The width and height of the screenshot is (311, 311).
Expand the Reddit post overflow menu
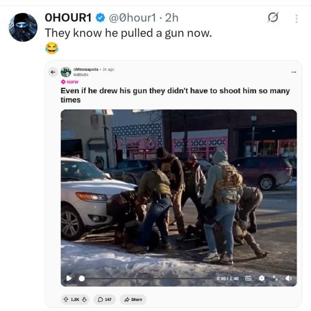pyautogui.click(x=294, y=72)
